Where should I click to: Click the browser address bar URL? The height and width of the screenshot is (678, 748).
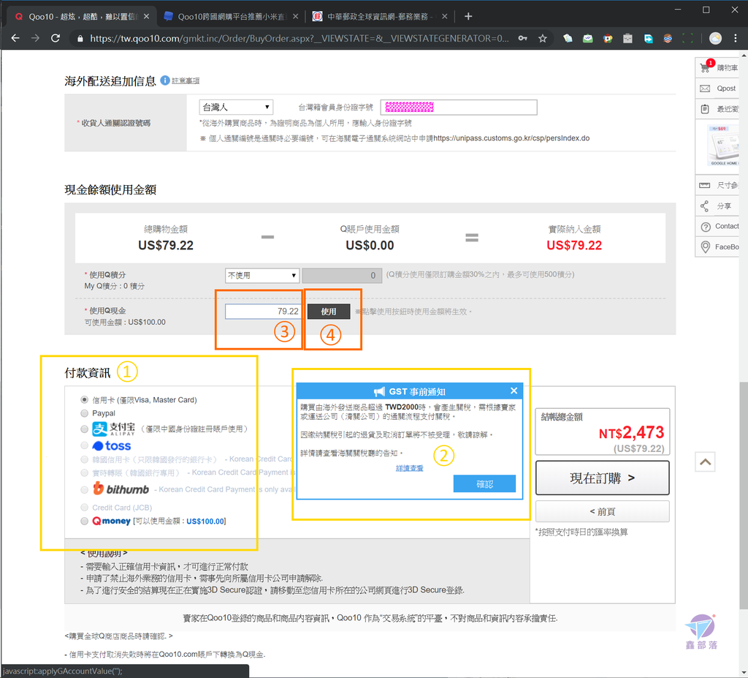pyautogui.click(x=299, y=38)
